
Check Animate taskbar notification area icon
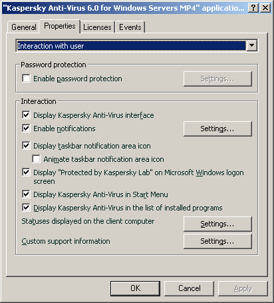(x=36, y=159)
